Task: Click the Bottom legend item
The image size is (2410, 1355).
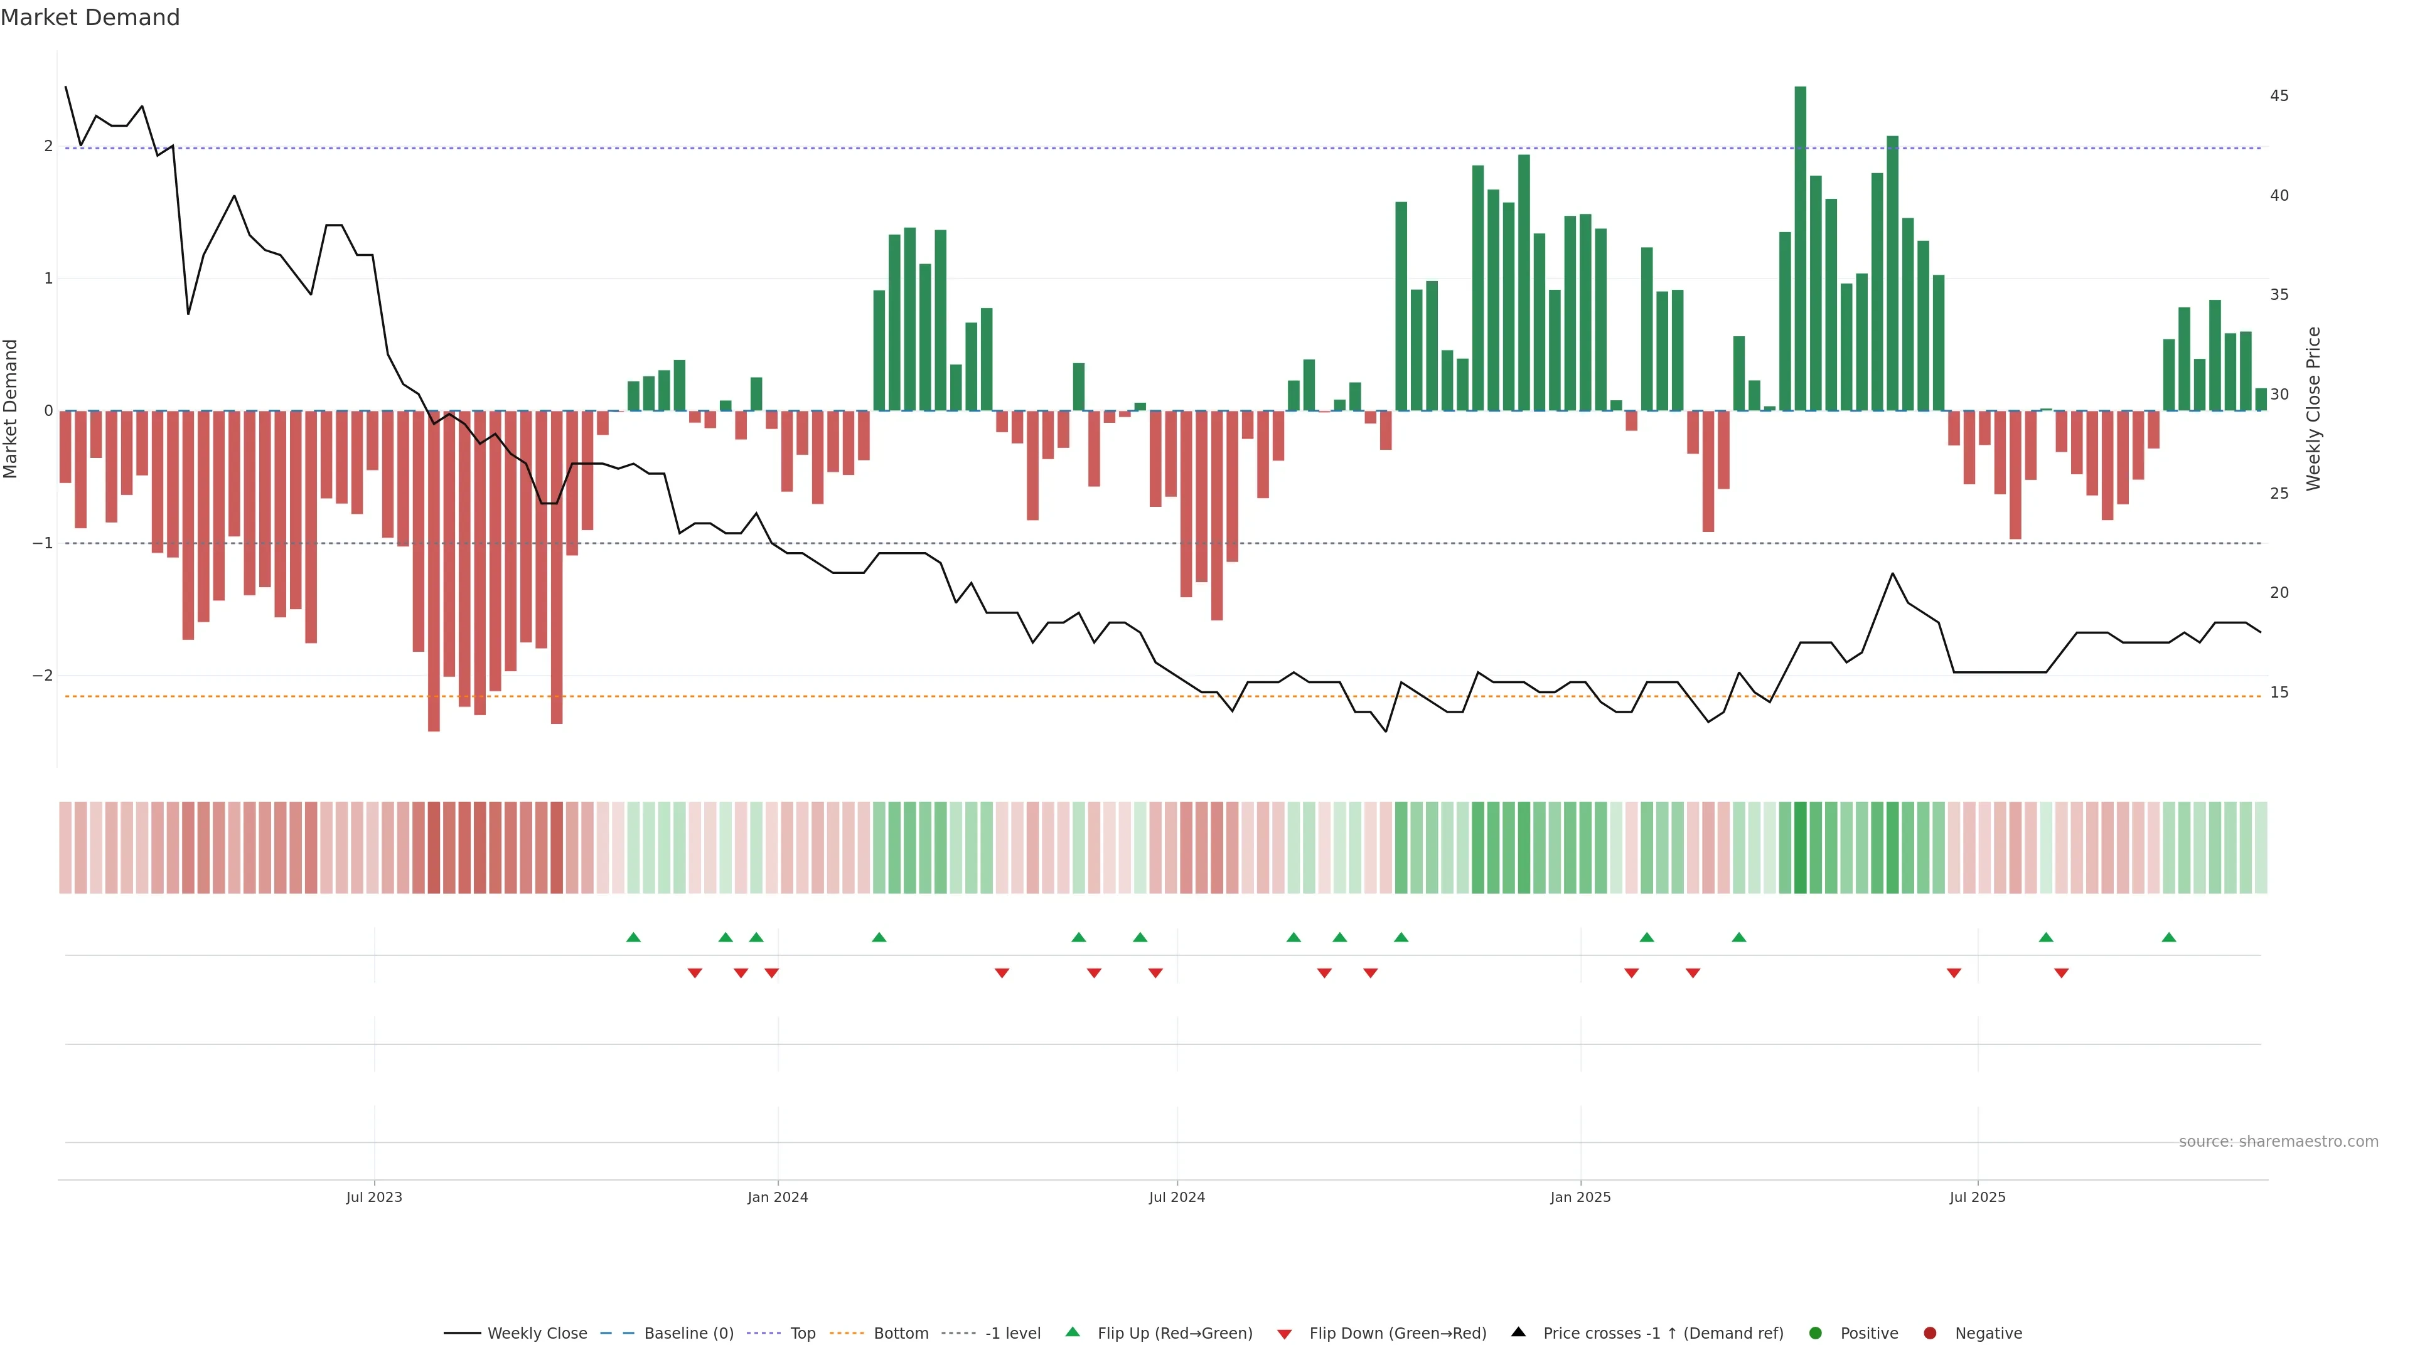Action: [x=900, y=1334]
